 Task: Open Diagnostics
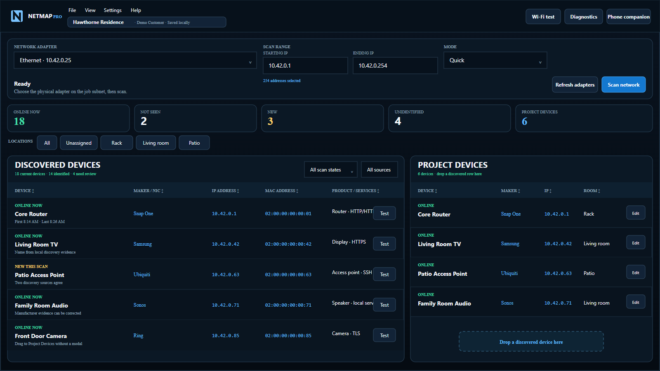click(584, 17)
